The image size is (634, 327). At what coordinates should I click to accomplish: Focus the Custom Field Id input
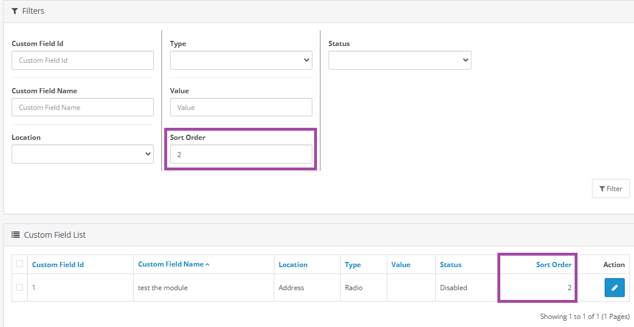[x=82, y=60]
